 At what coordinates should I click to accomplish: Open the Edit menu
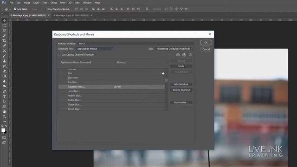tap(19, 3)
